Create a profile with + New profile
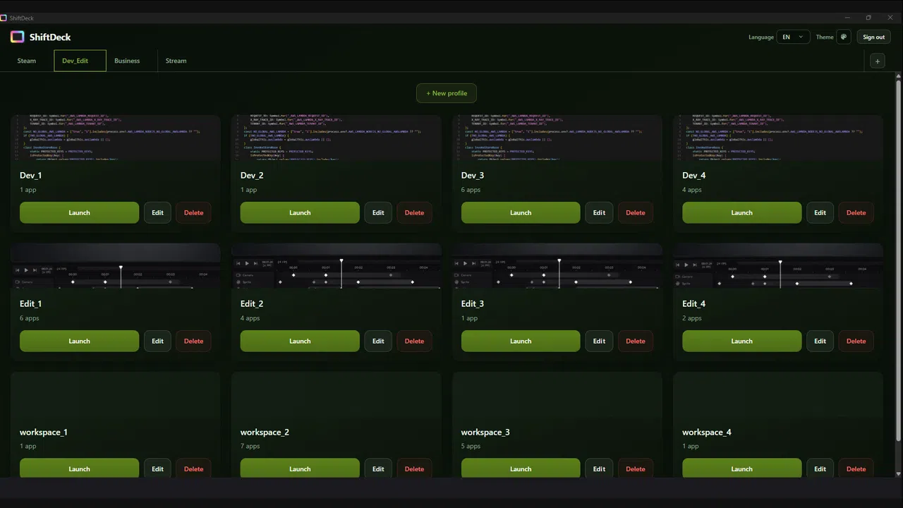Screen dimensions: 903x508 coord(447,93)
